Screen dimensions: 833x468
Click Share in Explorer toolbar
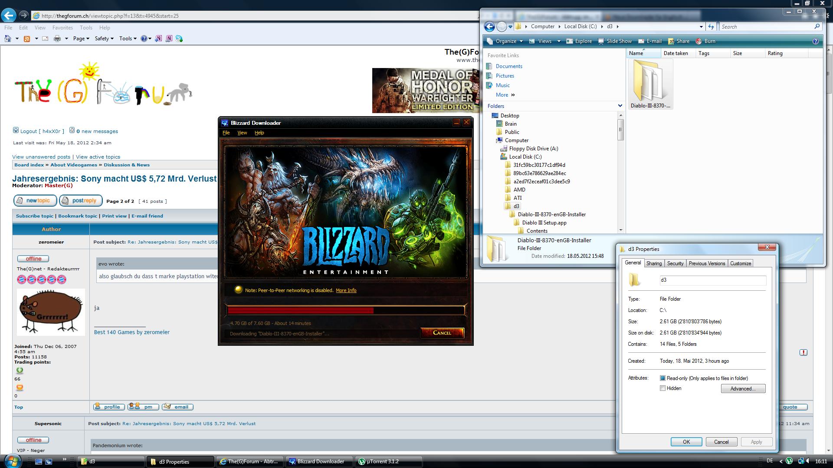pyautogui.click(x=679, y=41)
